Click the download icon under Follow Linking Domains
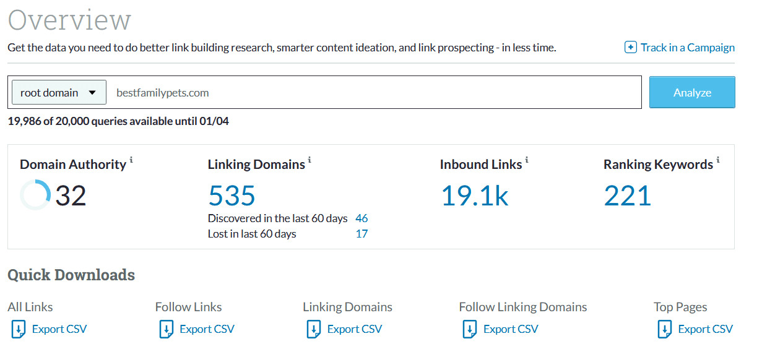 pos(470,329)
